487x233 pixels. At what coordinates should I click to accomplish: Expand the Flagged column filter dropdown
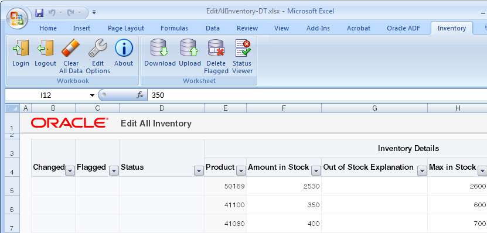114,170
